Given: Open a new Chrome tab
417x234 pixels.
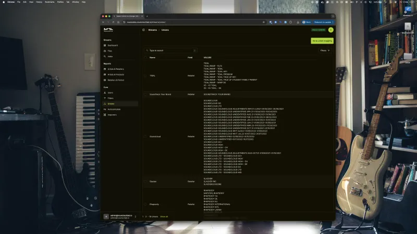Looking at the screenshot, I should click(x=147, y=16).
